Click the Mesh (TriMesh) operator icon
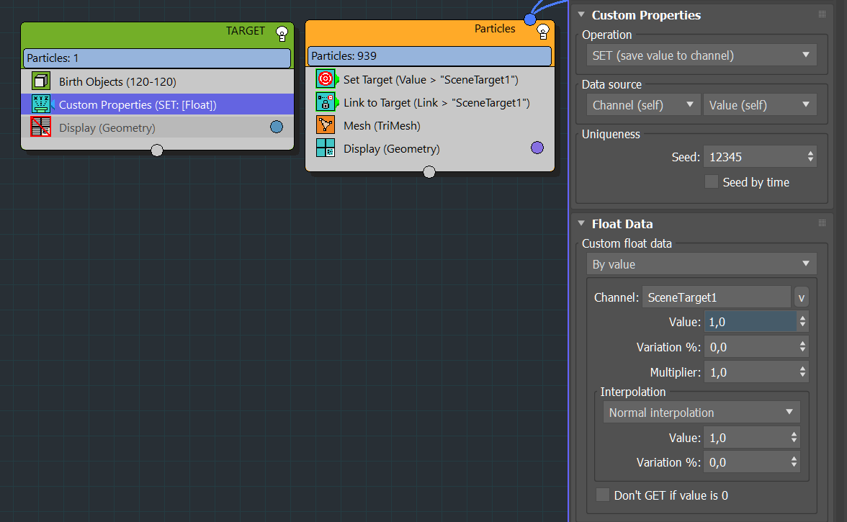The height and width of the screenshot is (522, 847). point(325,125)
